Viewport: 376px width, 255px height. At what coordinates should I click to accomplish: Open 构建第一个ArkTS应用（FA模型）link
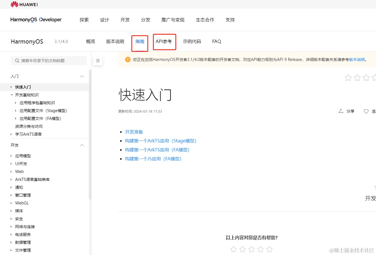(x=157, y=150)
